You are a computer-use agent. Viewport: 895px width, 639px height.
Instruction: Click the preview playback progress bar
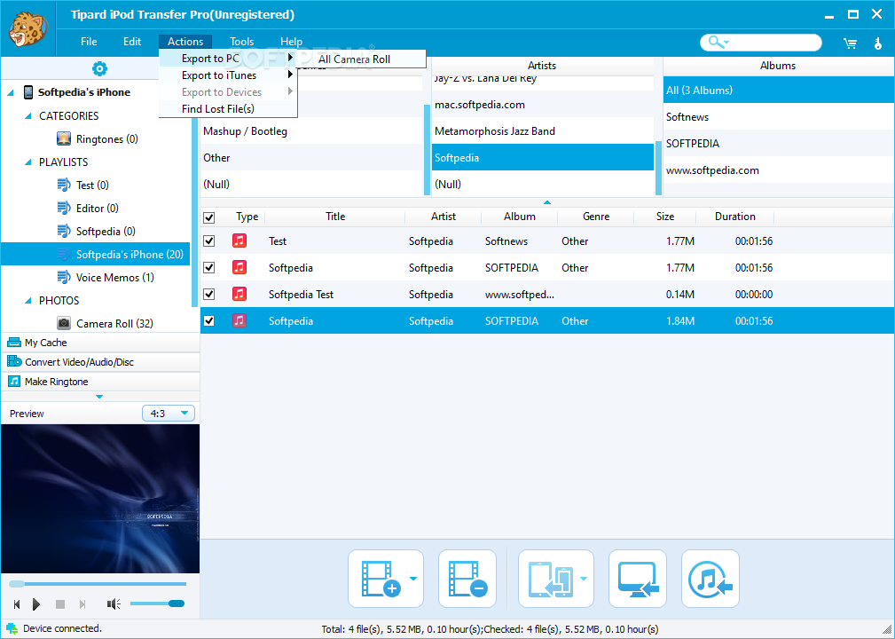(x=98, y=584)
